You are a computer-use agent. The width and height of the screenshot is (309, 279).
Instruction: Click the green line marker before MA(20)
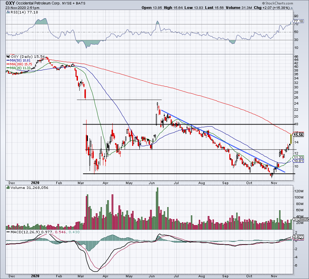coord(8,68)
